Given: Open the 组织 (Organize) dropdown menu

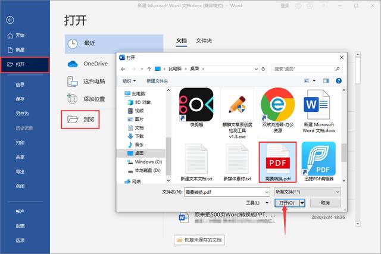Looking at the screenshot, I should pyautogui.click(x=129, y=81).
